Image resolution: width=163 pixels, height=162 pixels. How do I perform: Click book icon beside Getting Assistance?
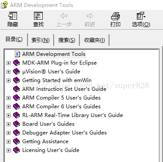[x=17, y=141]
